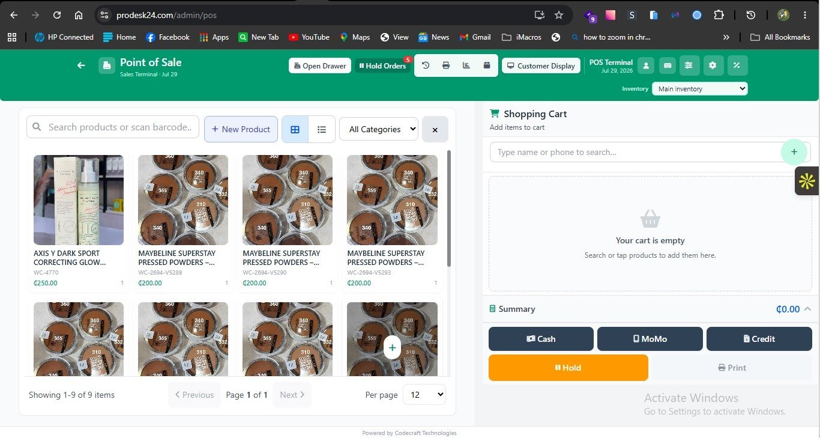This screenshot has height=438, width=820.
Task: Click the printer icon in the header toolbar
Action: click(x=446, y=65)
